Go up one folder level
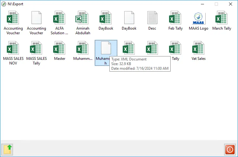The image size is (238, 157). tap(7, 150)
